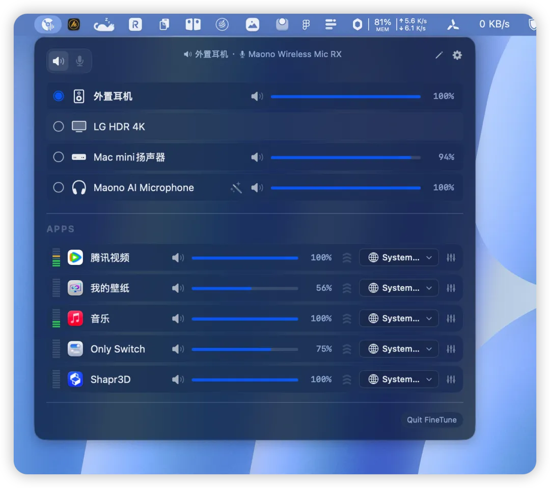The image size is (550, 488).
Task: Adjust 音乐 volume slider
Action: (245, 319)
